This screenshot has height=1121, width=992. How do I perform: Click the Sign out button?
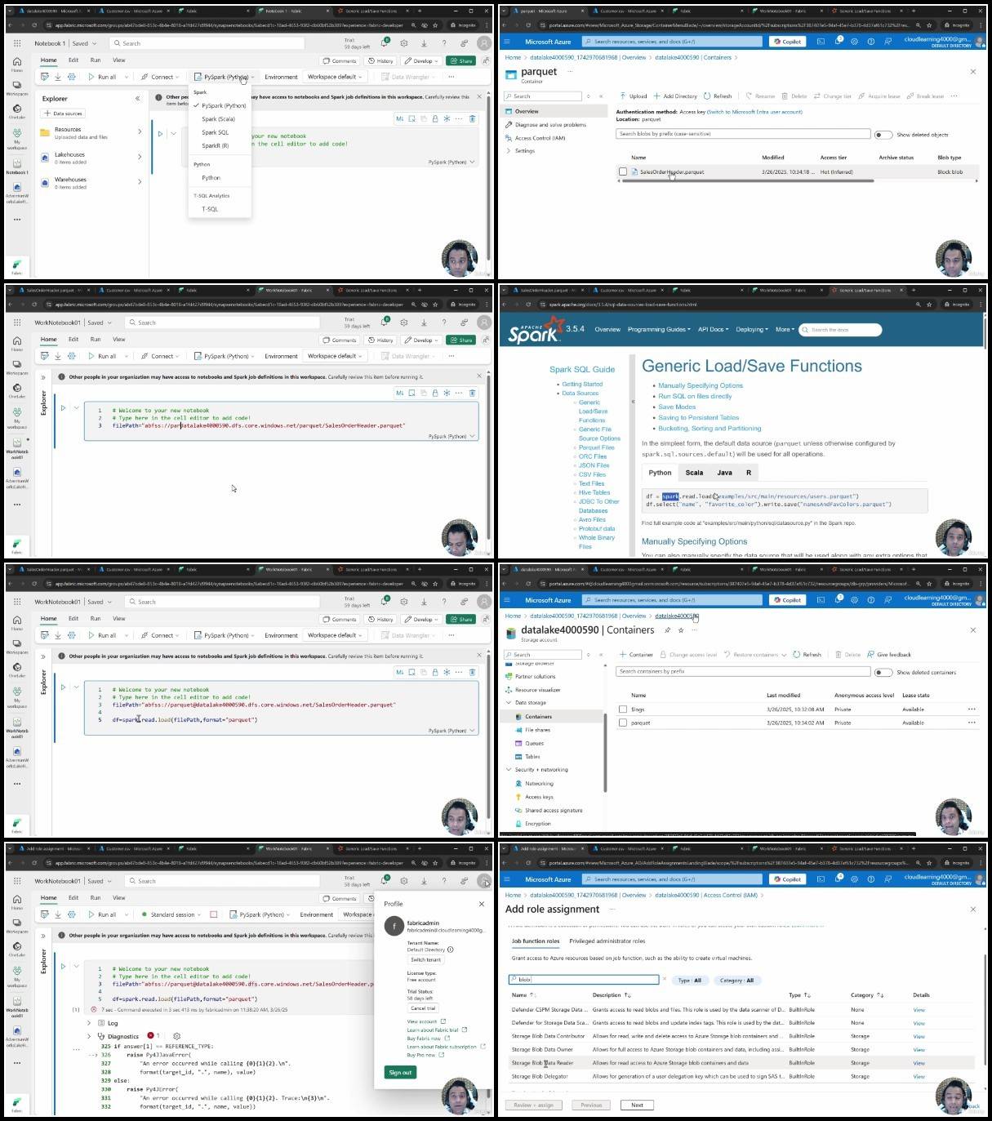click(400, 1072)
